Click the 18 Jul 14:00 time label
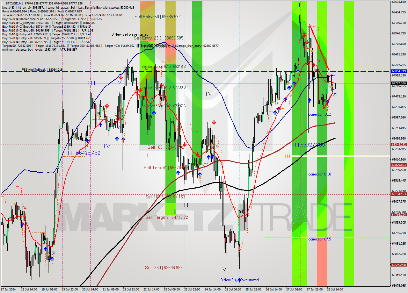 point(29,289)
